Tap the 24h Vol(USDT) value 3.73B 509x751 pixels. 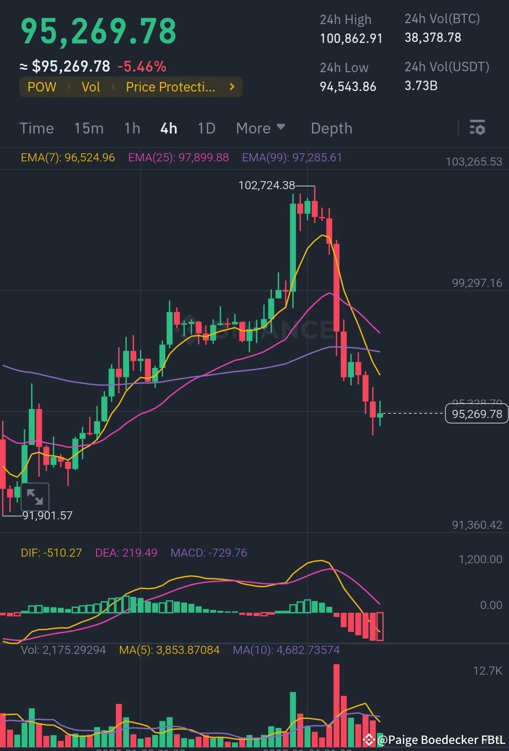[x=421, y=85]
